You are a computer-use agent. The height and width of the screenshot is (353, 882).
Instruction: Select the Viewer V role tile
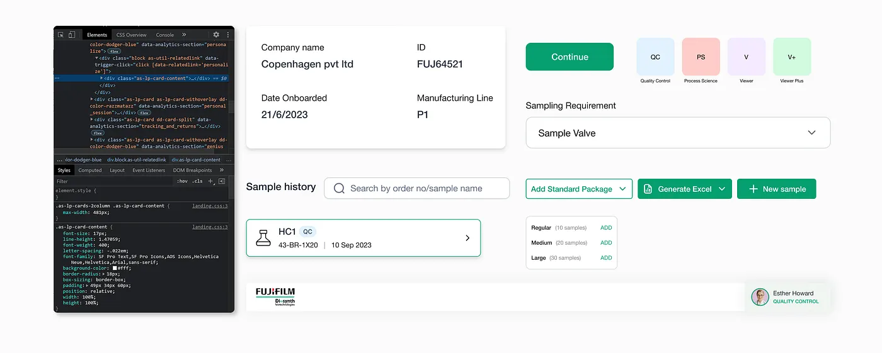pyautogui.click(x=746, y=57)
